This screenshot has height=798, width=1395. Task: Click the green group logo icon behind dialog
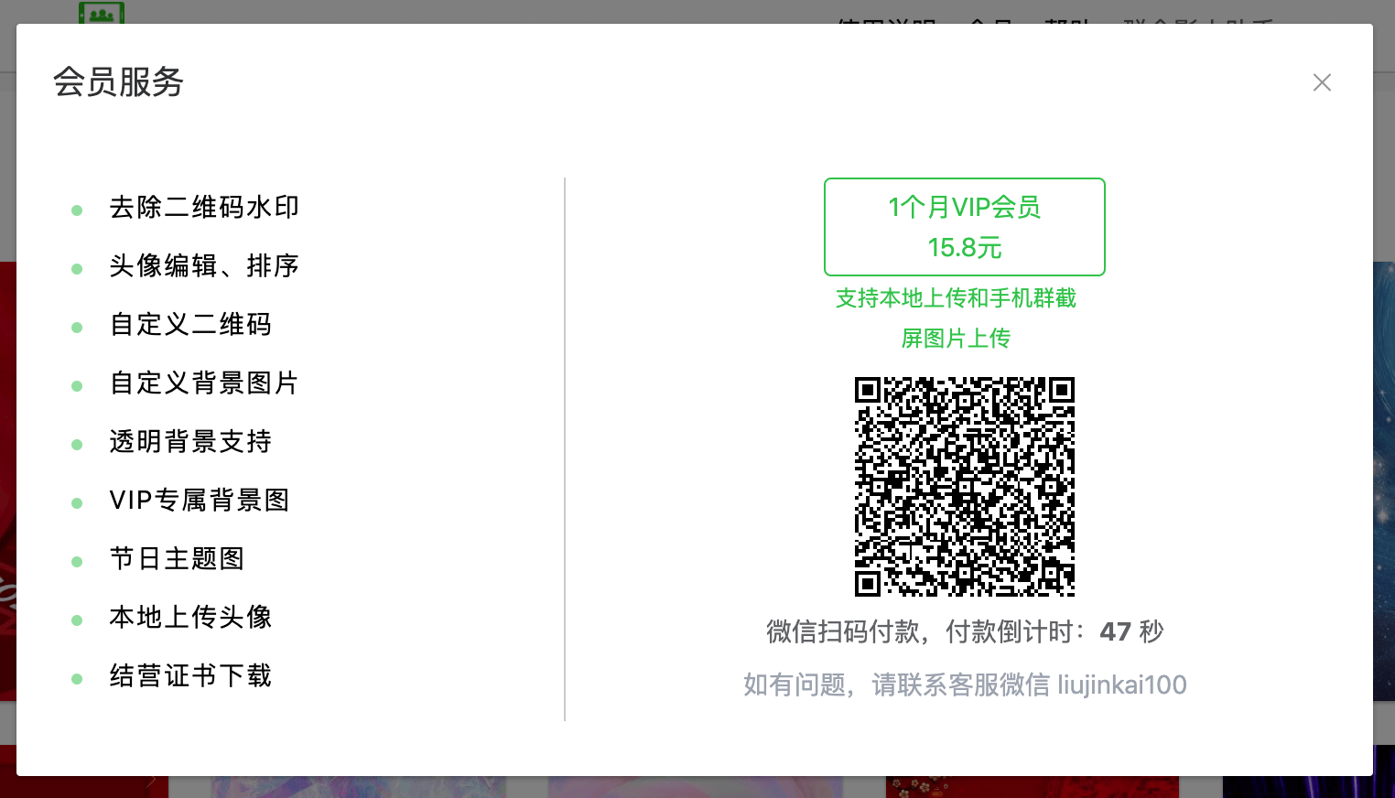tap(102, 13)
